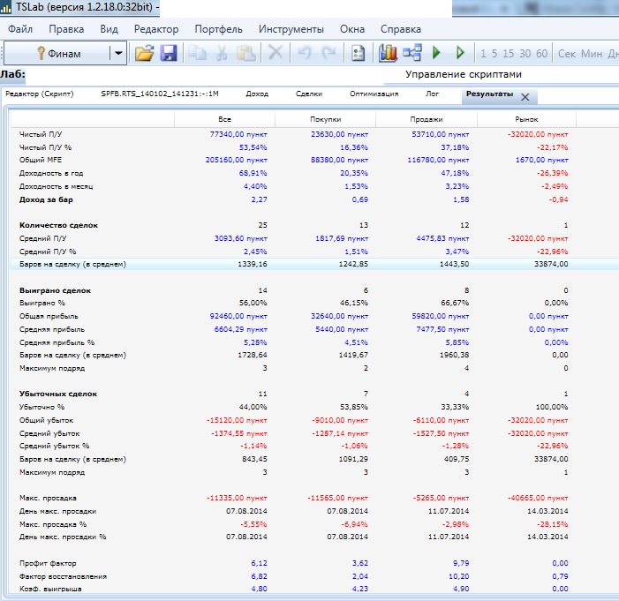The height and width of the screenshot is (601, 619).
Task: Switch to the Сделки tab
Action: tap(309, 94)
